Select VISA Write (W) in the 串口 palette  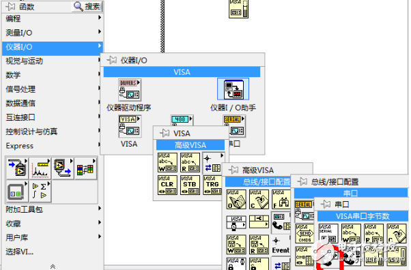coord(351,233)
